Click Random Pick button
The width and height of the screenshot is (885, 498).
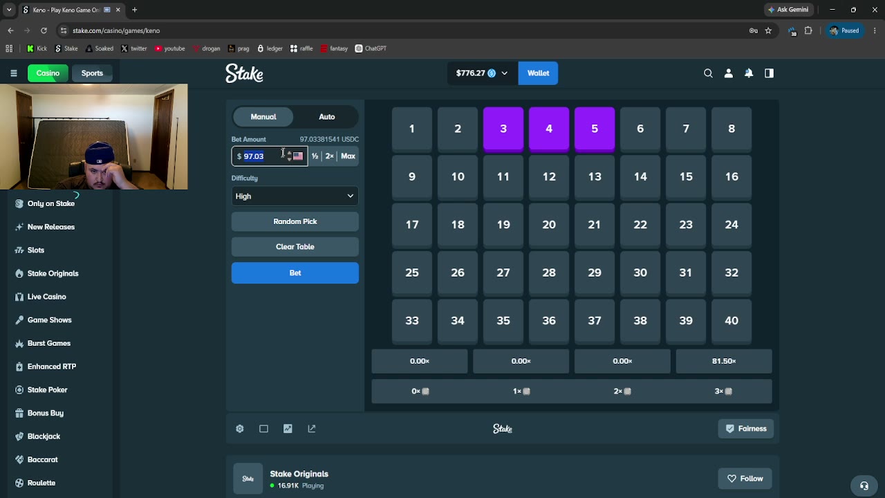pyautogui.click(x=295, y=222)
